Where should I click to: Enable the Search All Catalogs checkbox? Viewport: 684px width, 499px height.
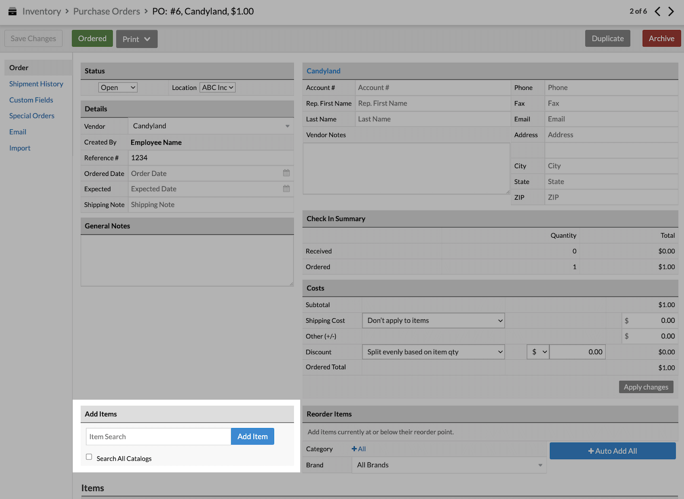[x=89, y=457]
